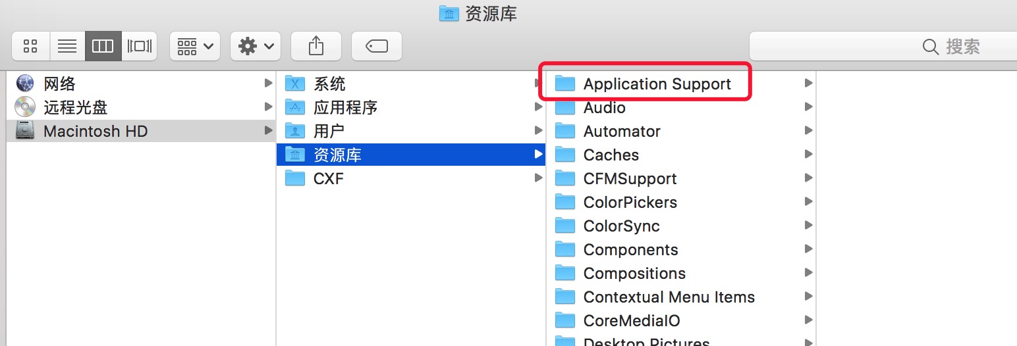Select column view mode

103,46
